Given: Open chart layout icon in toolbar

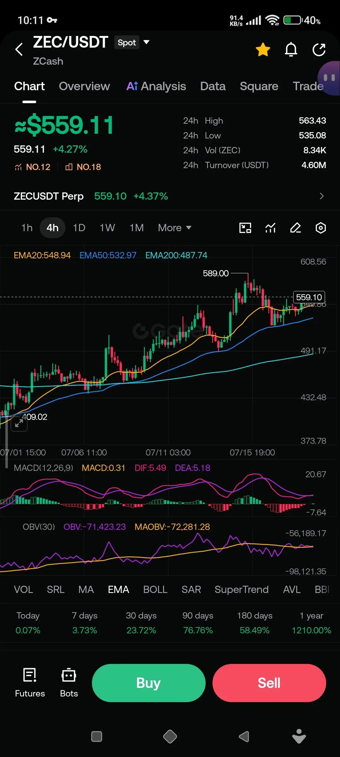Looking at the screenshot, I should pyautogui.click(x=245, y=228).
